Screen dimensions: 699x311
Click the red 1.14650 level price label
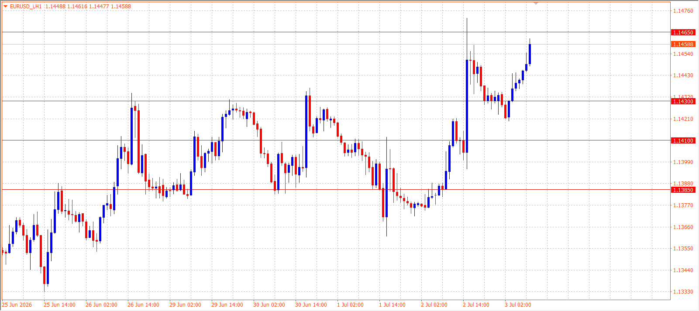pos(683,33)
